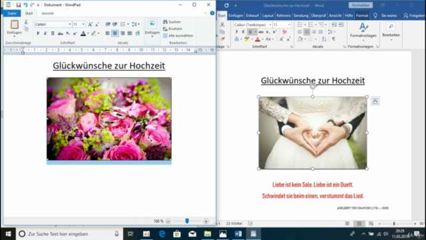Toggle left alignment in WordPad
Viewport: 426px width, 240px height.
coord(108,33)
